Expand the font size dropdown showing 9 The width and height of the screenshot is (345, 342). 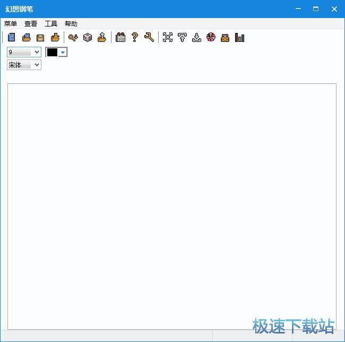point(37,52)
